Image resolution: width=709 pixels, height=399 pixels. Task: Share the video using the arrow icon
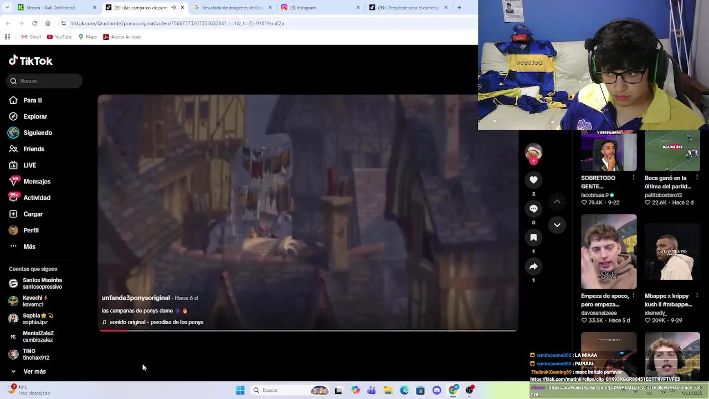click(x=533, y=267)
